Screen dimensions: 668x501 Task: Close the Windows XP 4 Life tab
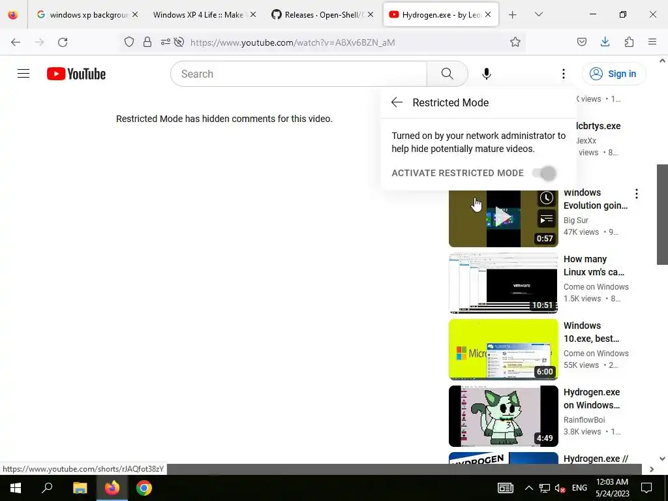pos(253,14)
